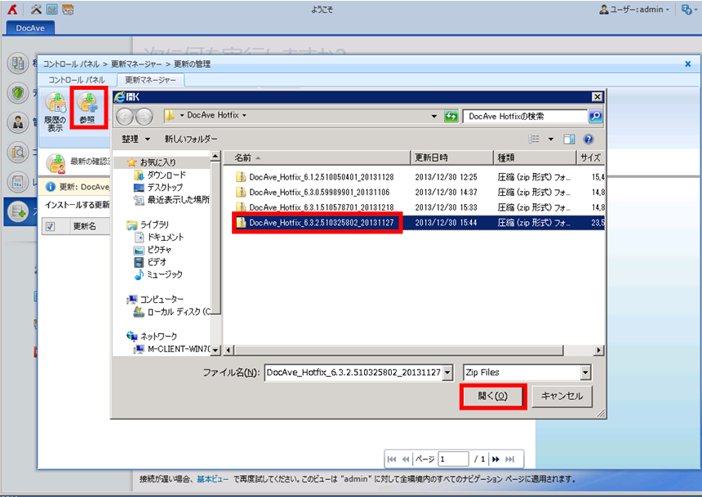Close the 更新の管理 panel with the blue X

coord(688,64)
